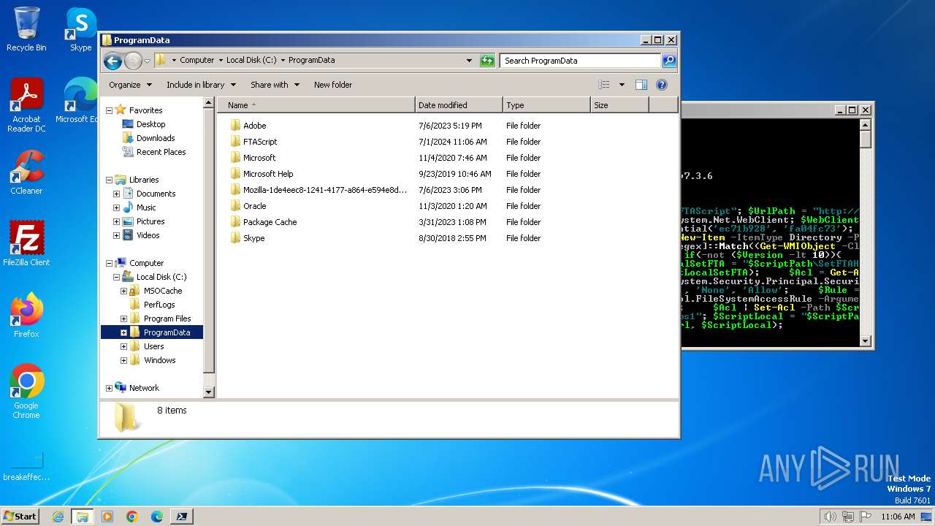Sort by Date modified column
Viewport: 935px width, 526px height.
point(459,105)
